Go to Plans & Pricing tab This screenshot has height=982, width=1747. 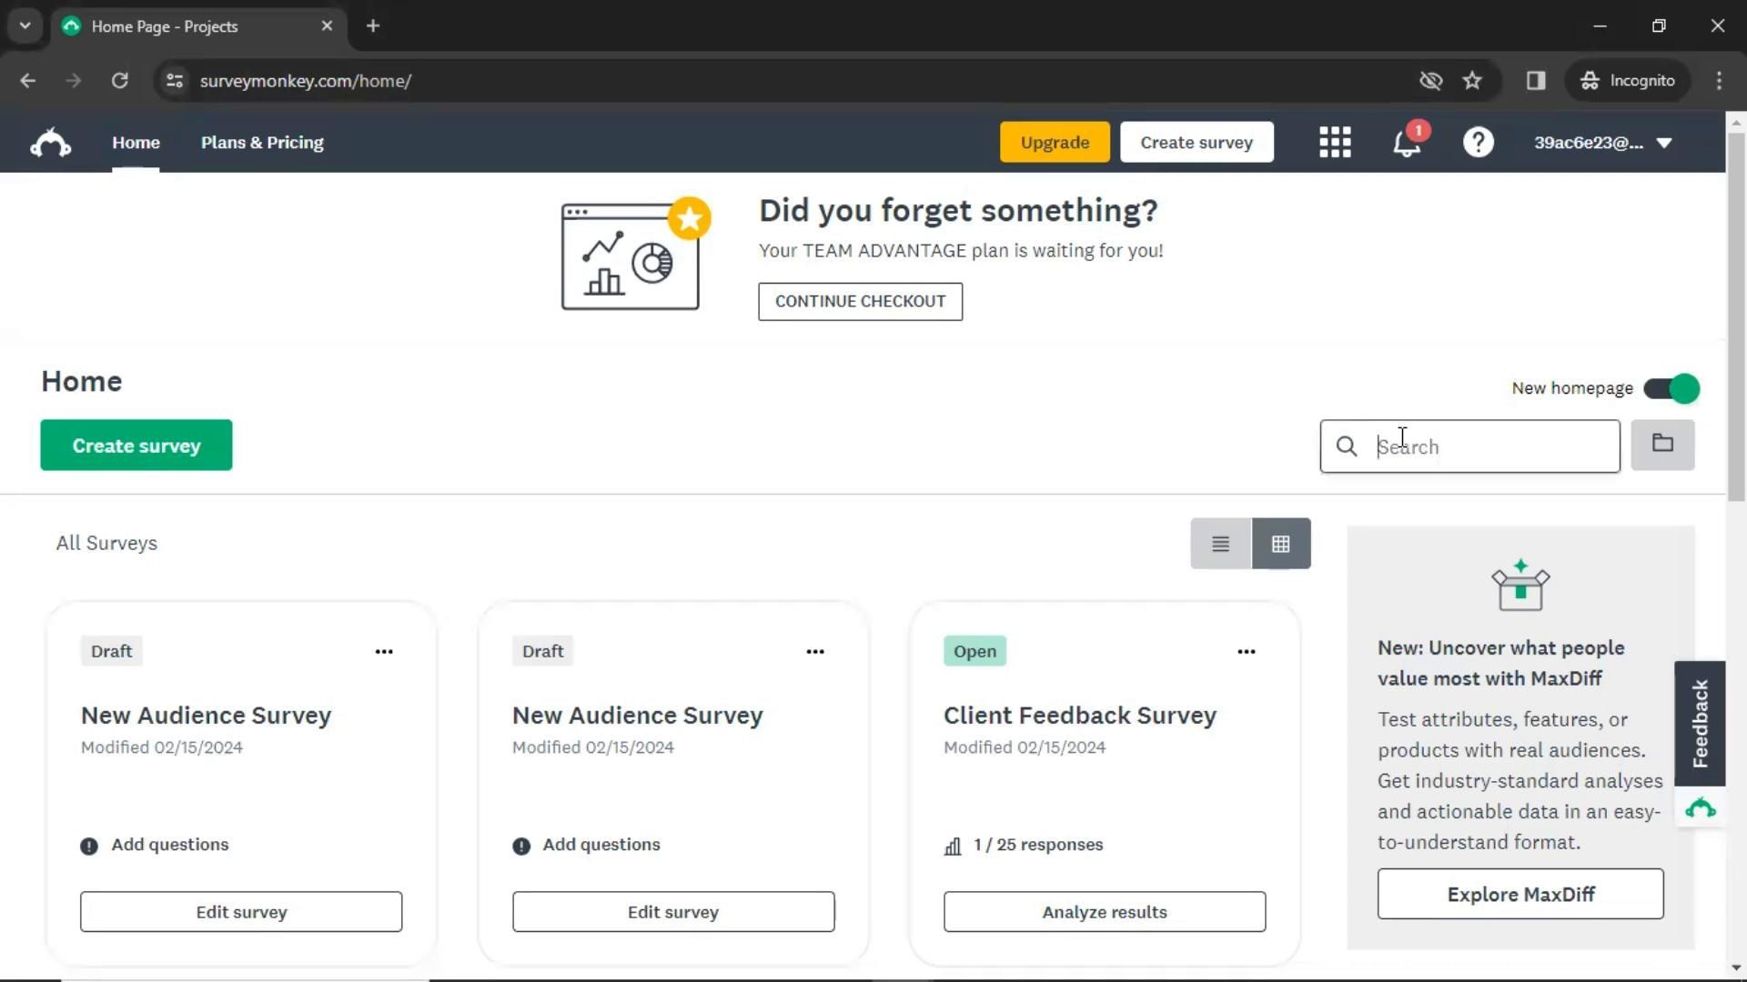click(x=262, y=143)
